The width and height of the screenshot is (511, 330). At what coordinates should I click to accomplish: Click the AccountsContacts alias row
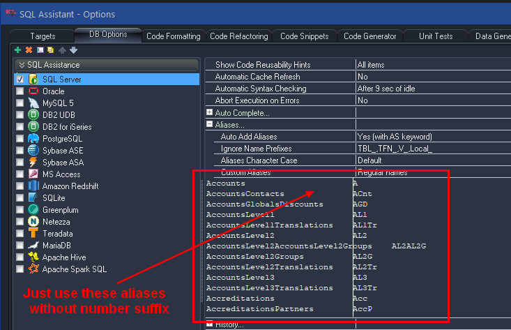(245, 194)
